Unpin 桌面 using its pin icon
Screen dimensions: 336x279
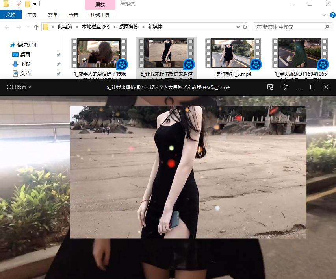[59, 55]
